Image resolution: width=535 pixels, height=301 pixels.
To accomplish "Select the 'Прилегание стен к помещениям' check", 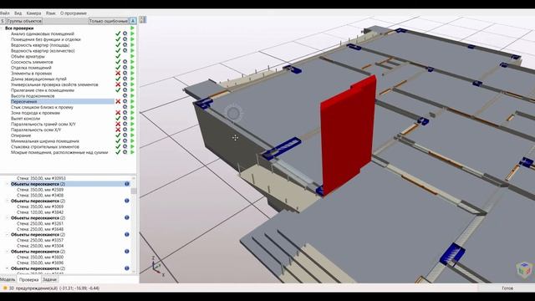I will click(43, 90).
